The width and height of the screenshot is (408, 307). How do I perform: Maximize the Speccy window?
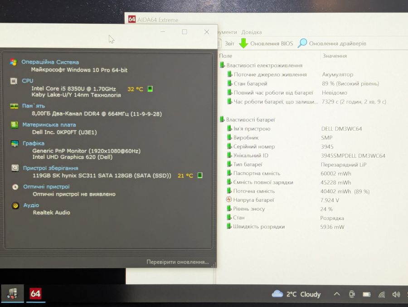(185, 32)
